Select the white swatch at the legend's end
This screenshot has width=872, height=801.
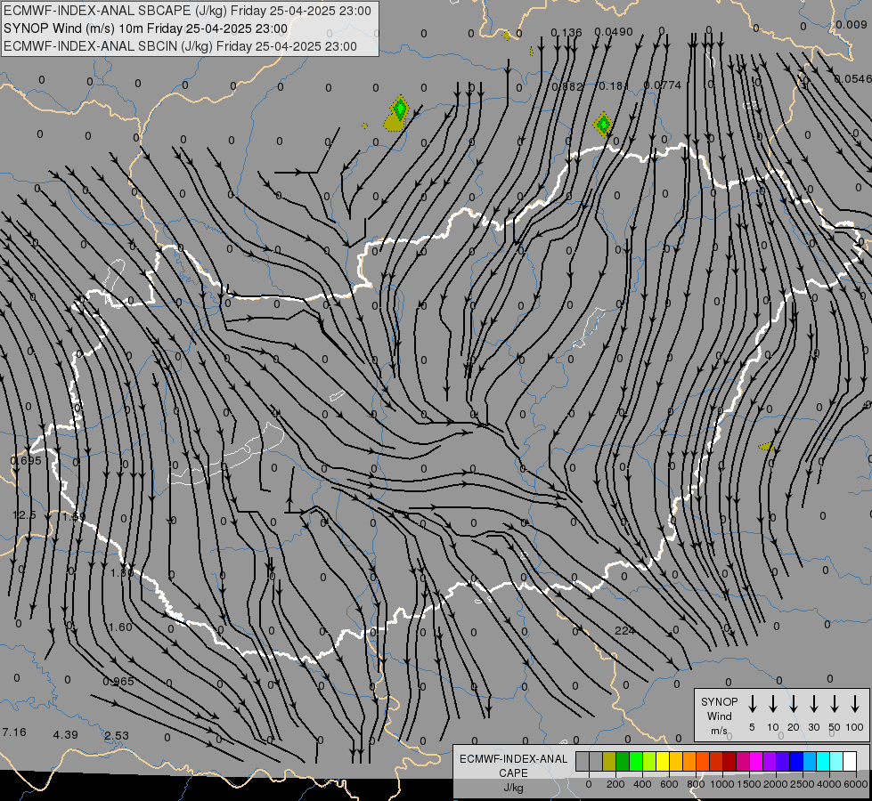850,761
